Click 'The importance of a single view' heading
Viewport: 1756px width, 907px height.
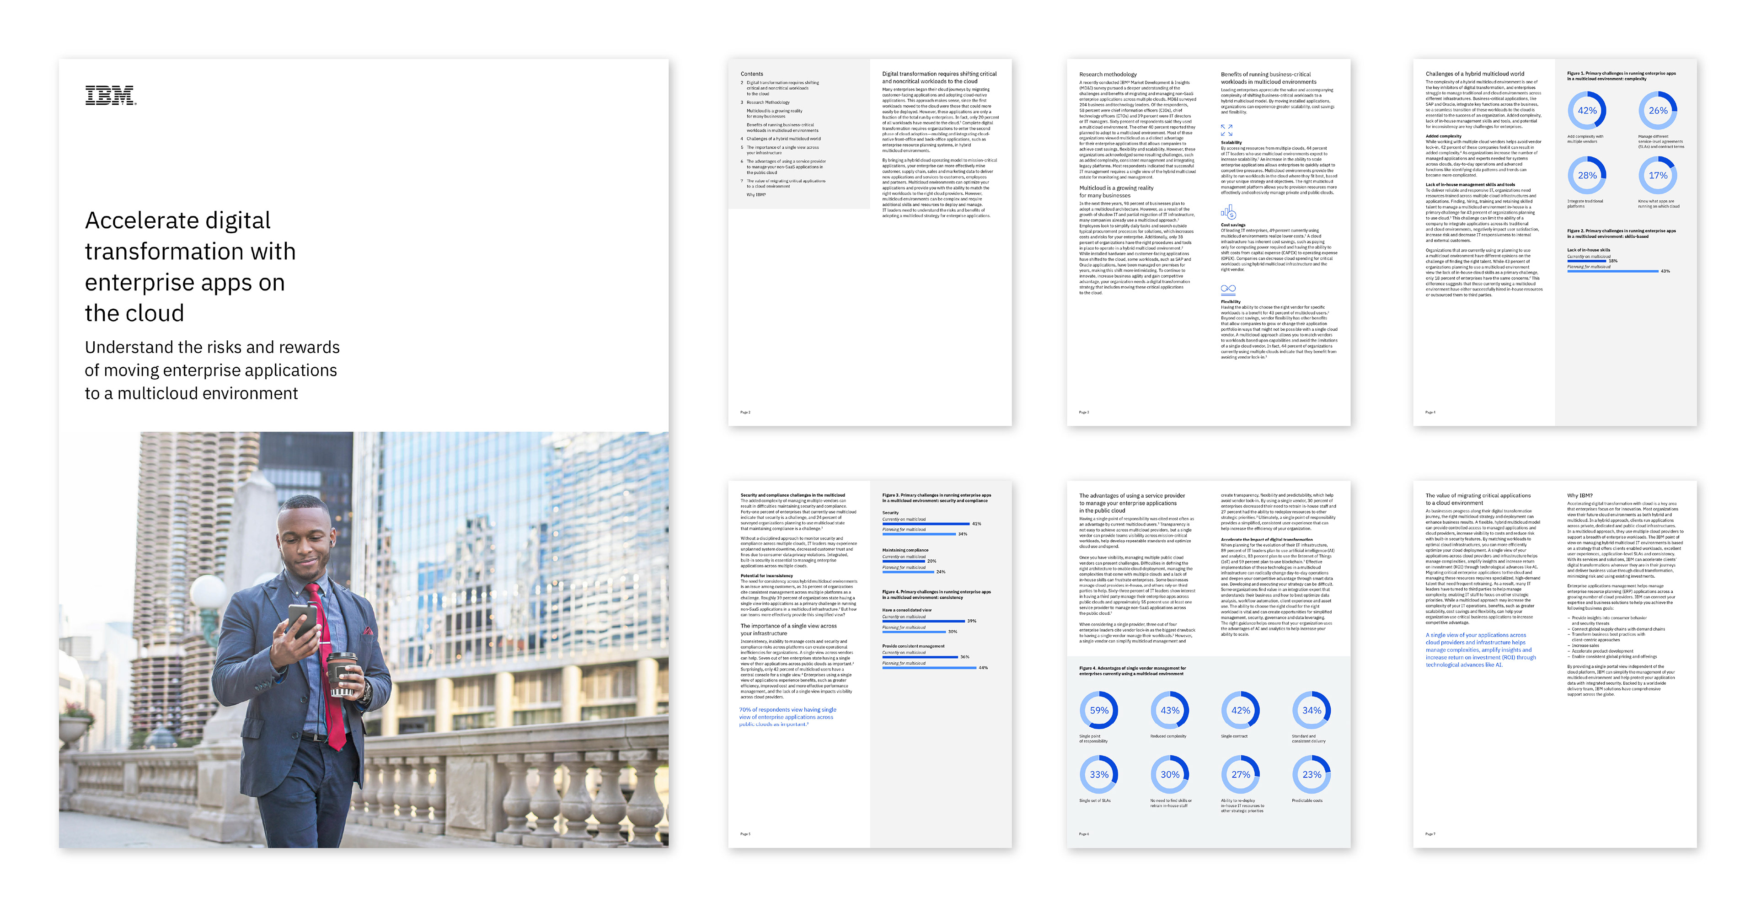tap(789, 629)
